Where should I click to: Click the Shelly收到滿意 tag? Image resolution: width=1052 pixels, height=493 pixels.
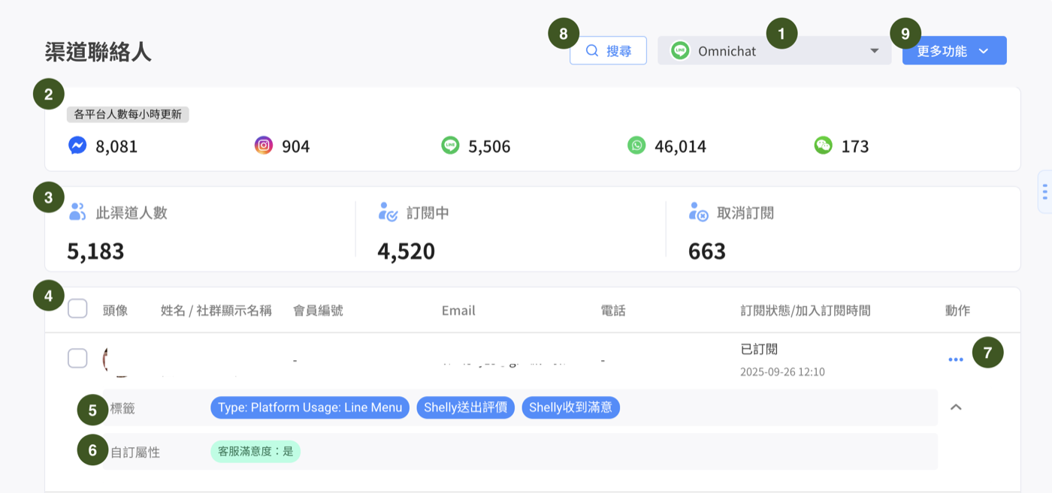571,407
